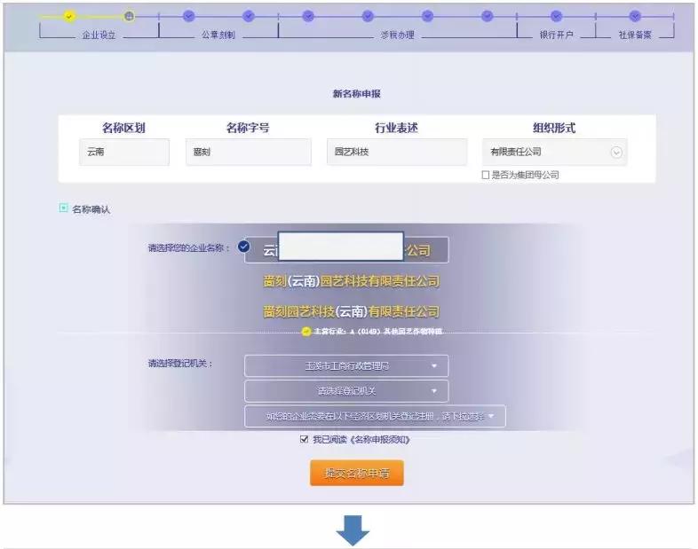Click the 名称确认 section label
Screen dimensions: 698x549
(91, 209)
